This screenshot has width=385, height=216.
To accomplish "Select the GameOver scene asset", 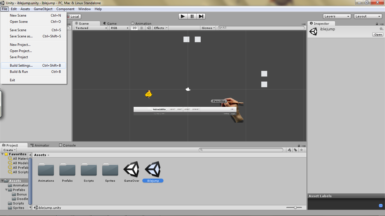I will point(132,169).
